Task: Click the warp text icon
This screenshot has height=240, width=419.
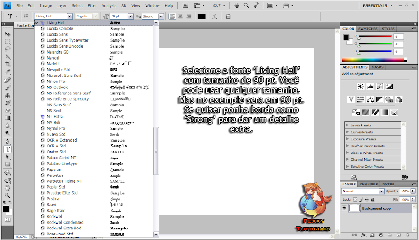Action: coord(215,16)
